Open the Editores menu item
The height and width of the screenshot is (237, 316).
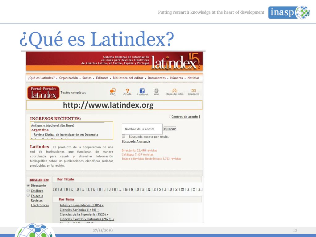pyautogui.click(x=102, y=78)
